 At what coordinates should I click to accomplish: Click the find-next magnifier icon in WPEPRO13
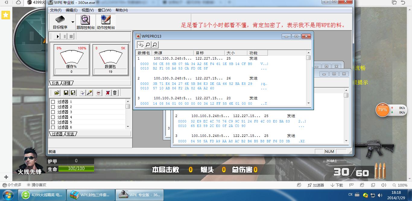point(155,45)
